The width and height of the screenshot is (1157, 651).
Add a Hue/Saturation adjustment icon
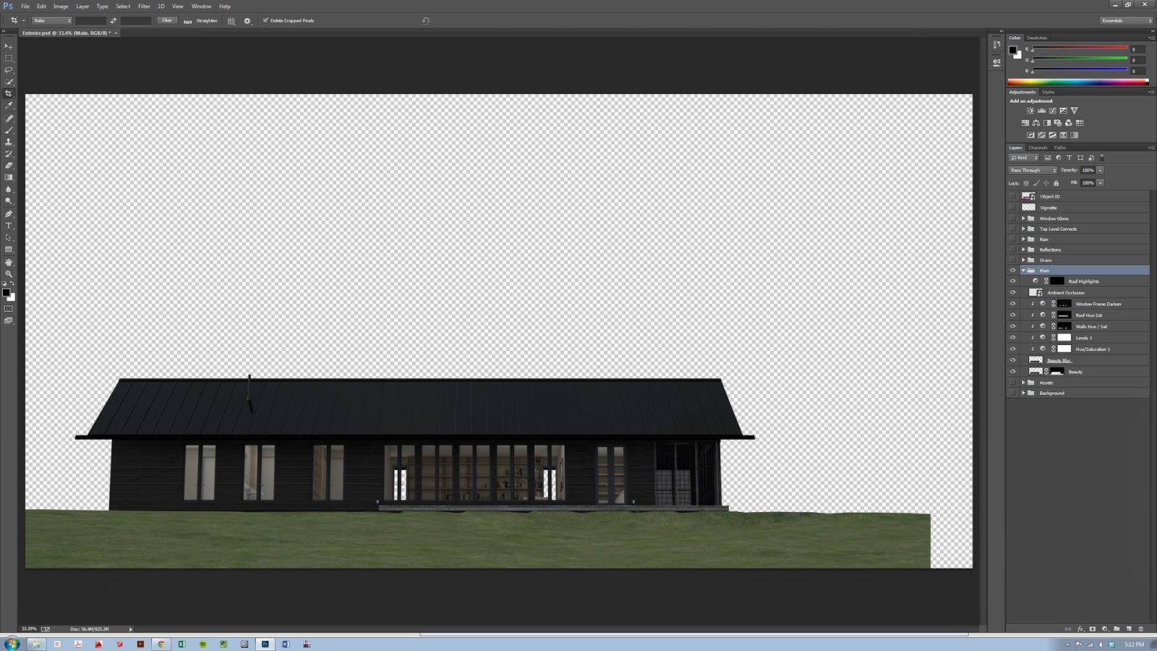coord(1025,123)
